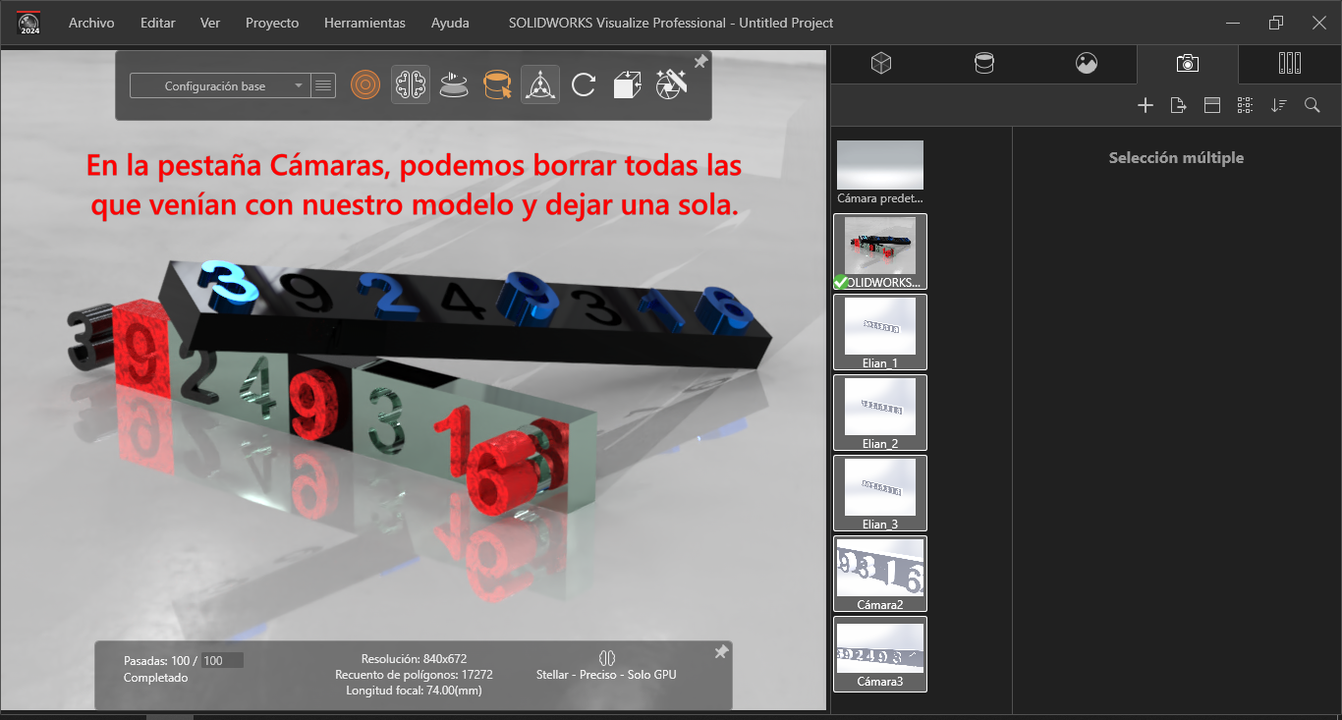Click the Resolución: 840x672 status text

(x=414, y=659)
